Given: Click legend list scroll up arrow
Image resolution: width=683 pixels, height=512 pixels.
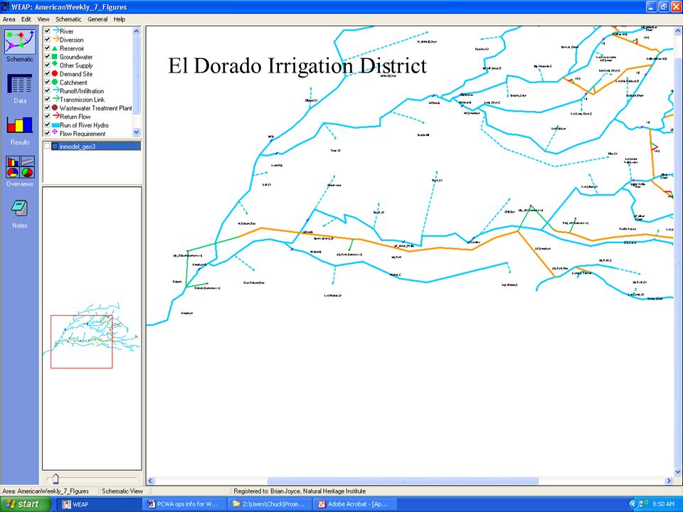Looking at the screenshot, I should click(137, 31).
